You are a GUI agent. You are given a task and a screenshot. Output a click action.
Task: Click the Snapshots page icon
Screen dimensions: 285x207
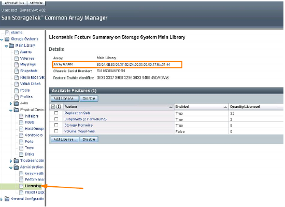coord(17,71)
